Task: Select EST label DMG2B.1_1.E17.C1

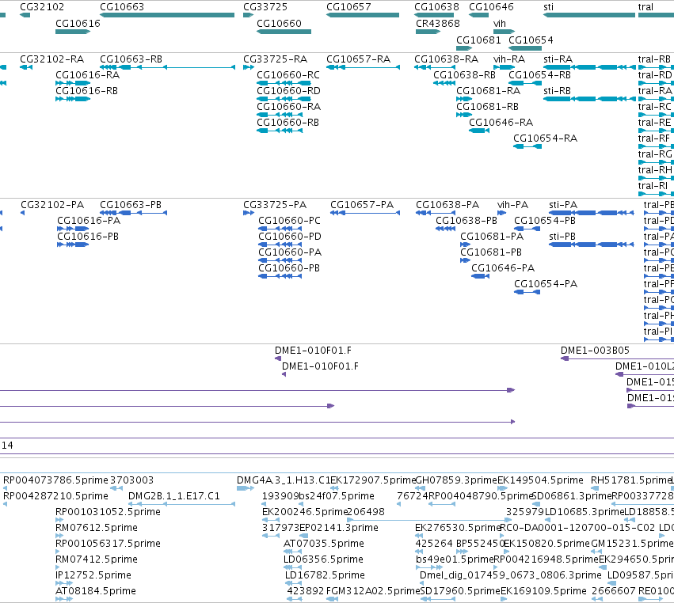Action: 174,496
